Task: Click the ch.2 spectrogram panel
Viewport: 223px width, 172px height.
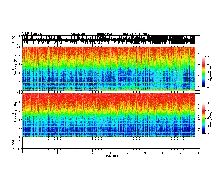Action: pyautogui.click(x=109, y=115)
